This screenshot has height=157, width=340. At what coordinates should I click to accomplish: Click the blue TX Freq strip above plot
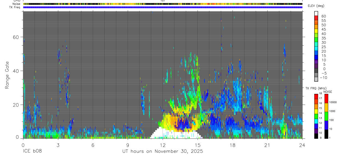pyautogui.click(x=163, y=7)
